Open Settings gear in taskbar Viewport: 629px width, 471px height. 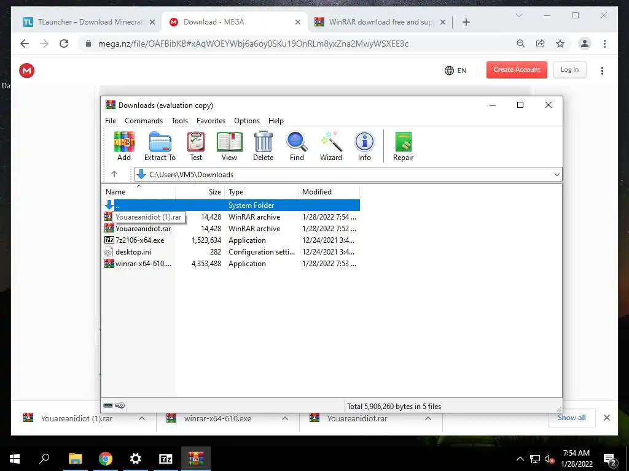point(136,459)
